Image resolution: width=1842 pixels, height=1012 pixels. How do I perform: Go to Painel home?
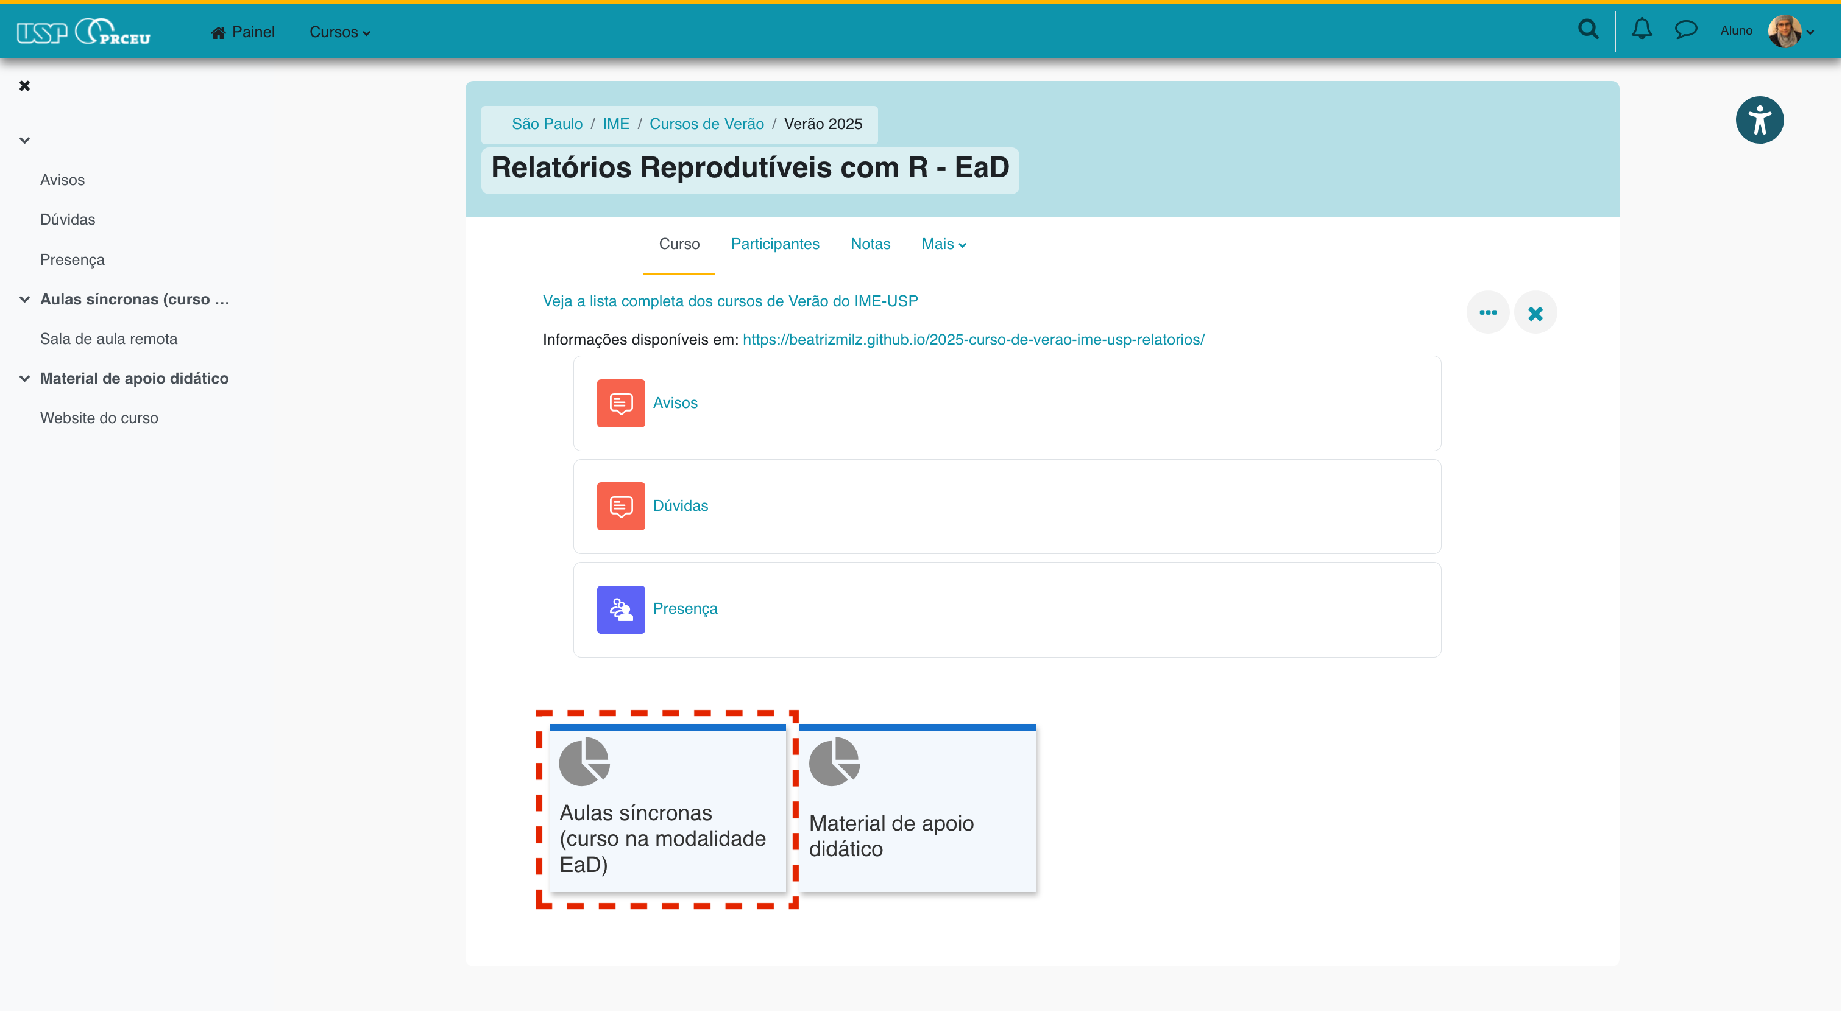point(243,32)
